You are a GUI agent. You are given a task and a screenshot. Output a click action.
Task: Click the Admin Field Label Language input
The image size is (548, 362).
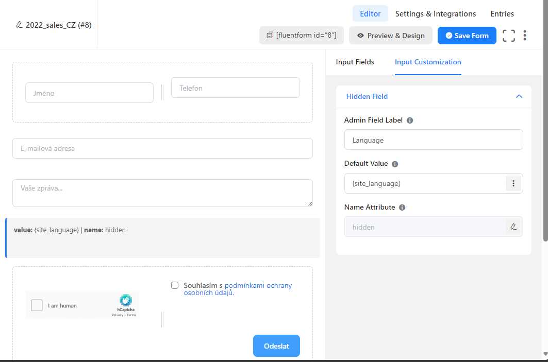[x=433, y=140]
